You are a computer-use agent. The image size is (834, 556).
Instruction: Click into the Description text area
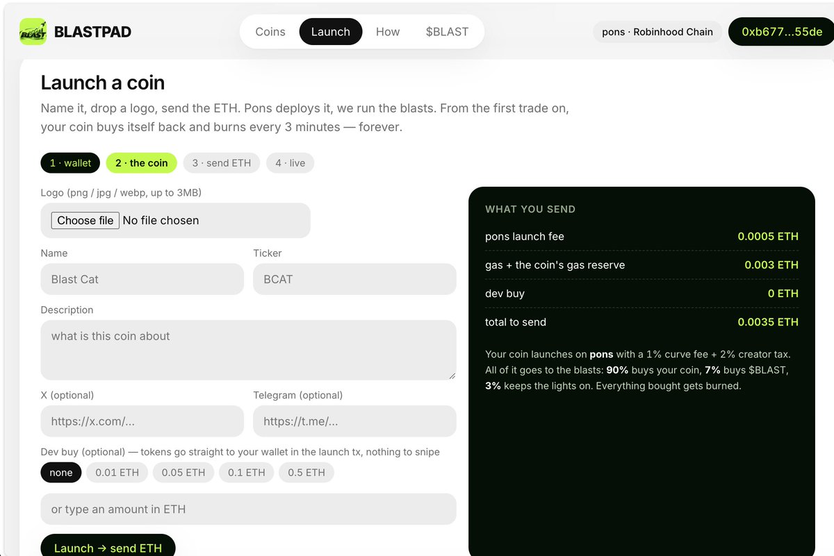click(248, 350)
